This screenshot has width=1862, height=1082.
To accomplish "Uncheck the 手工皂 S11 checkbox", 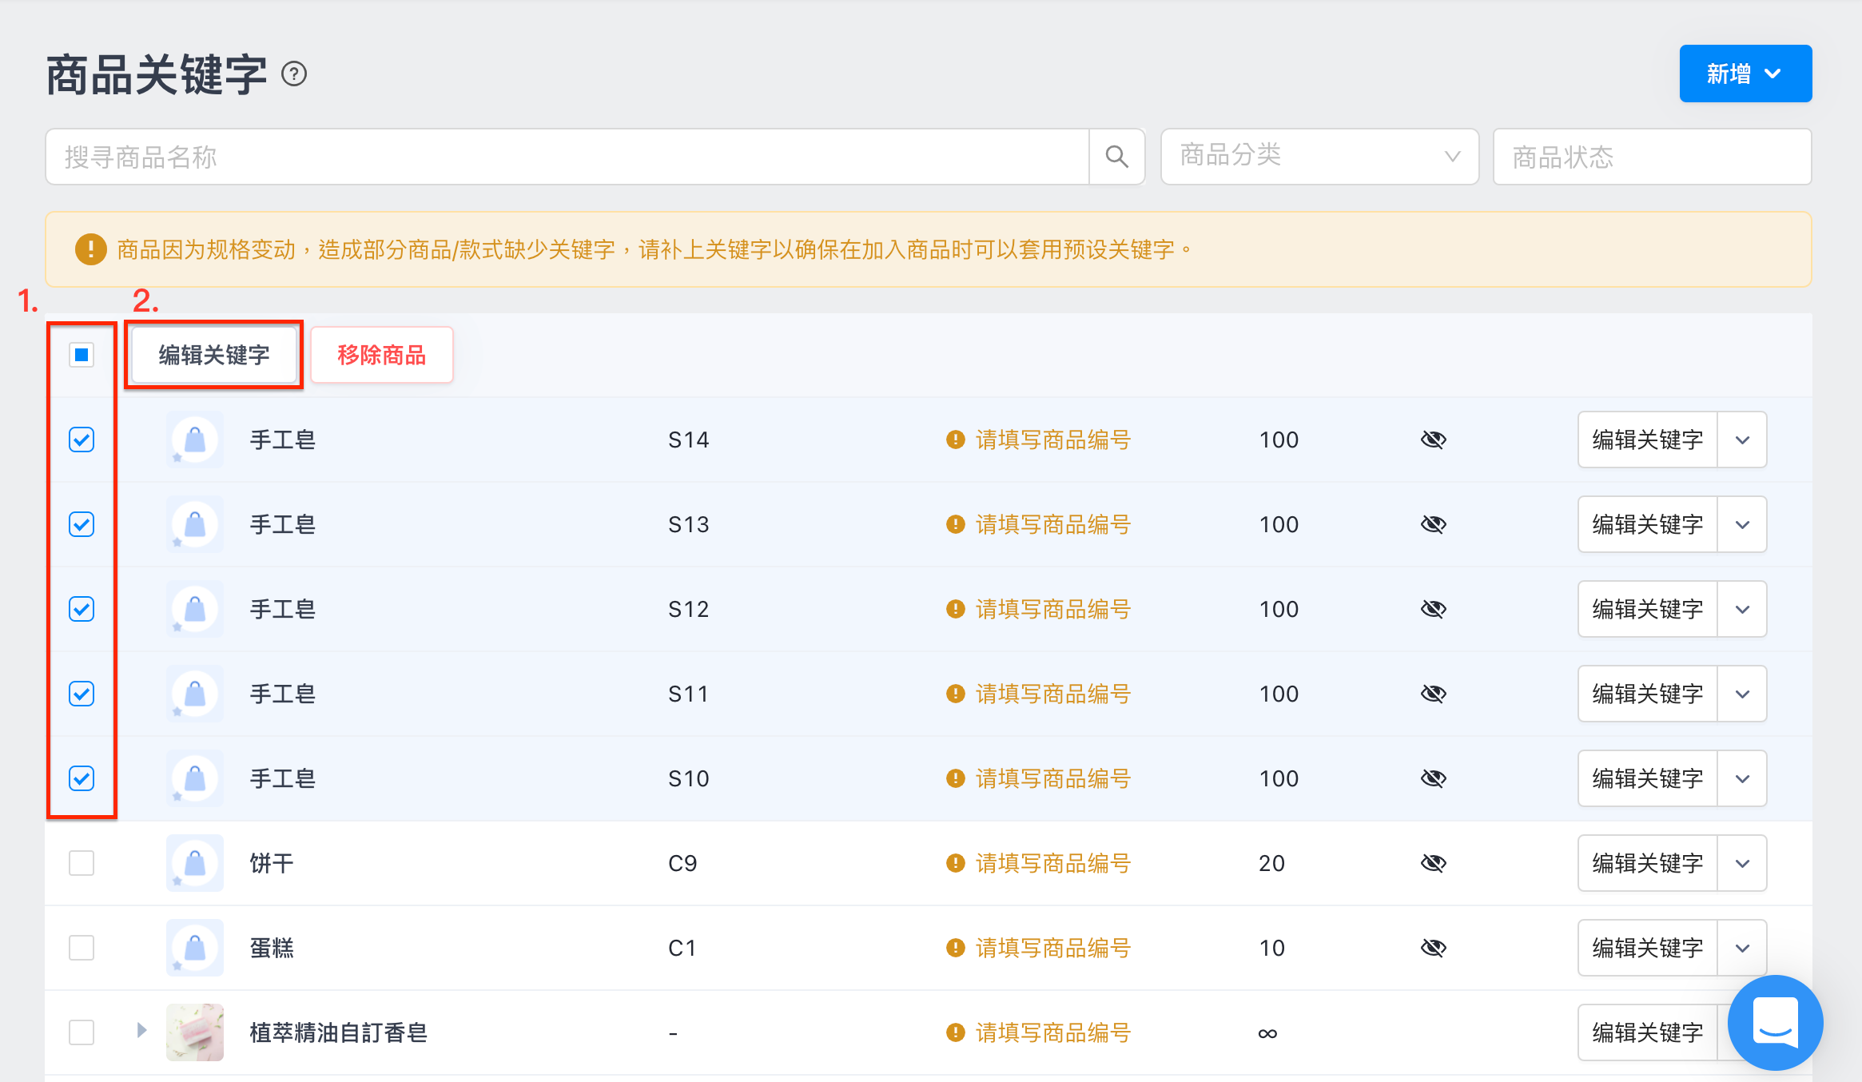I will tap(82, 694).
